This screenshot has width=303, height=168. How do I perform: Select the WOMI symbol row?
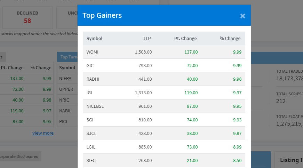[x=164, y=52]
